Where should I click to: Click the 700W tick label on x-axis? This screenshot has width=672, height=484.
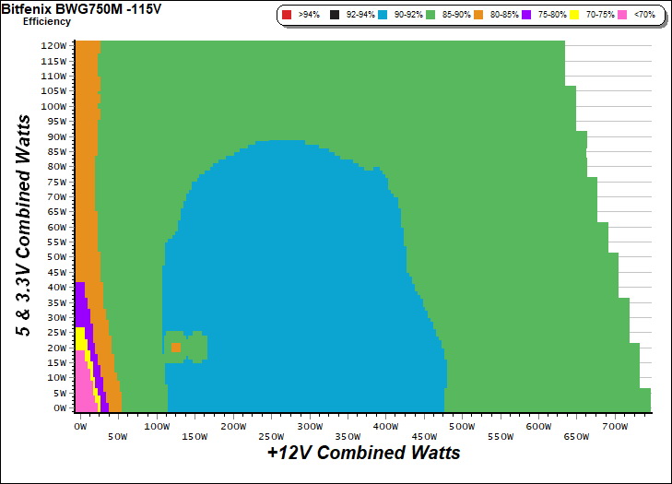point(614,427)
